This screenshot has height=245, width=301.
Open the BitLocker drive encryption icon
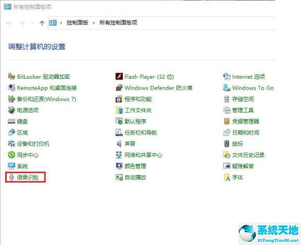pyautogui.click(x=11, y=77)
